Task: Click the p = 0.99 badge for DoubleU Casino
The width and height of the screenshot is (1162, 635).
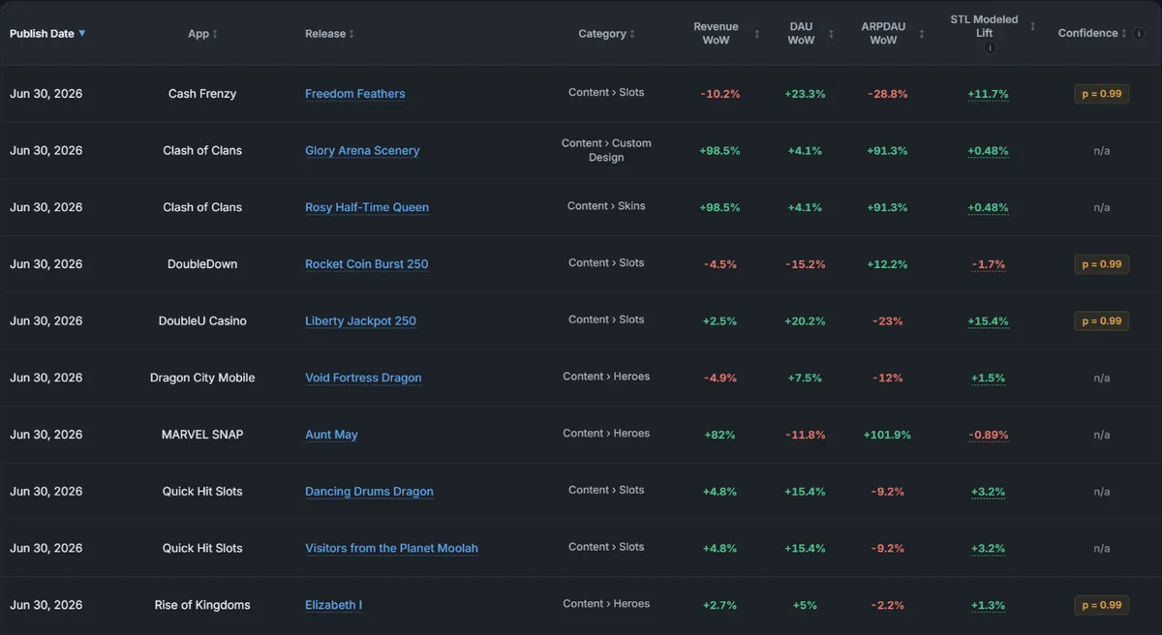Action: pyautogui.click(x=1102, y=321)
